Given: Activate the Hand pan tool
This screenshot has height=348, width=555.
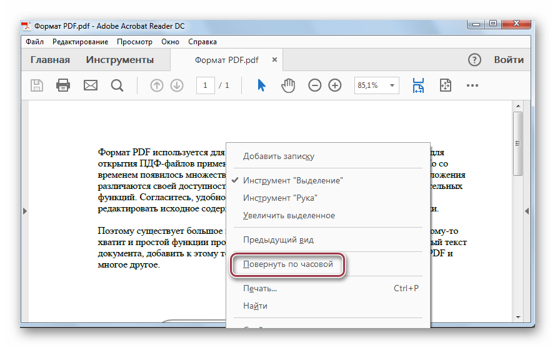Looking at the screenshot, I should point(288,85).
